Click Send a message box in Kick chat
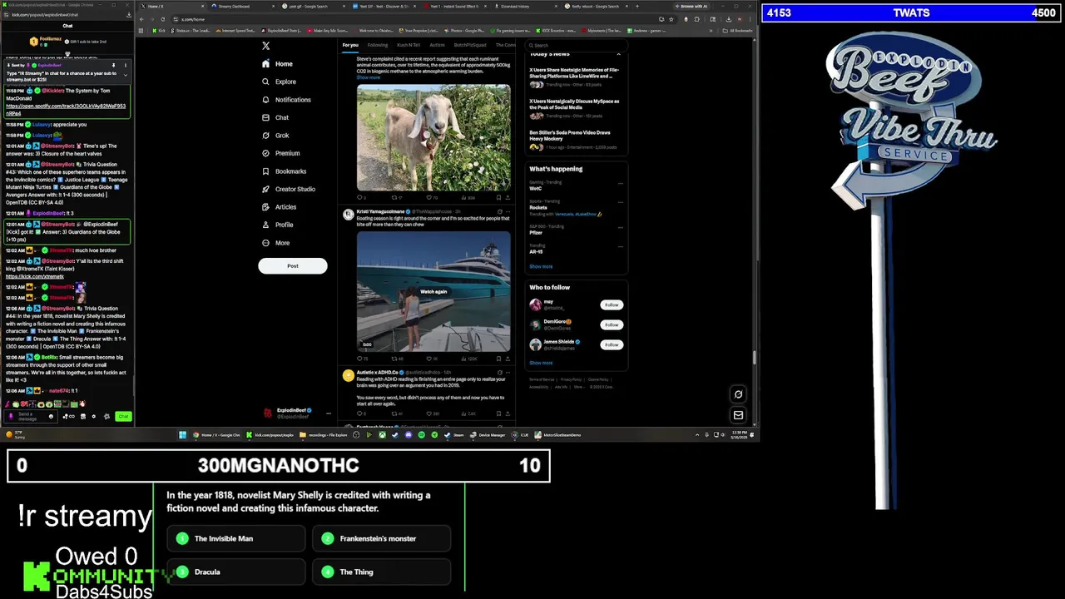 [x=29, y=416]
